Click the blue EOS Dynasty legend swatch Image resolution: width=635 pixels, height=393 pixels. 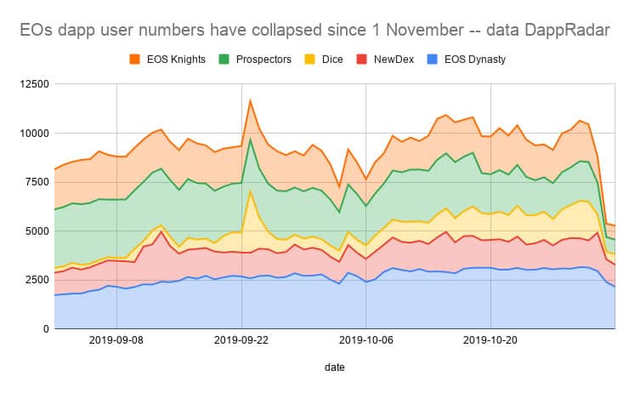pyautogui.click(x=432, y=60)
